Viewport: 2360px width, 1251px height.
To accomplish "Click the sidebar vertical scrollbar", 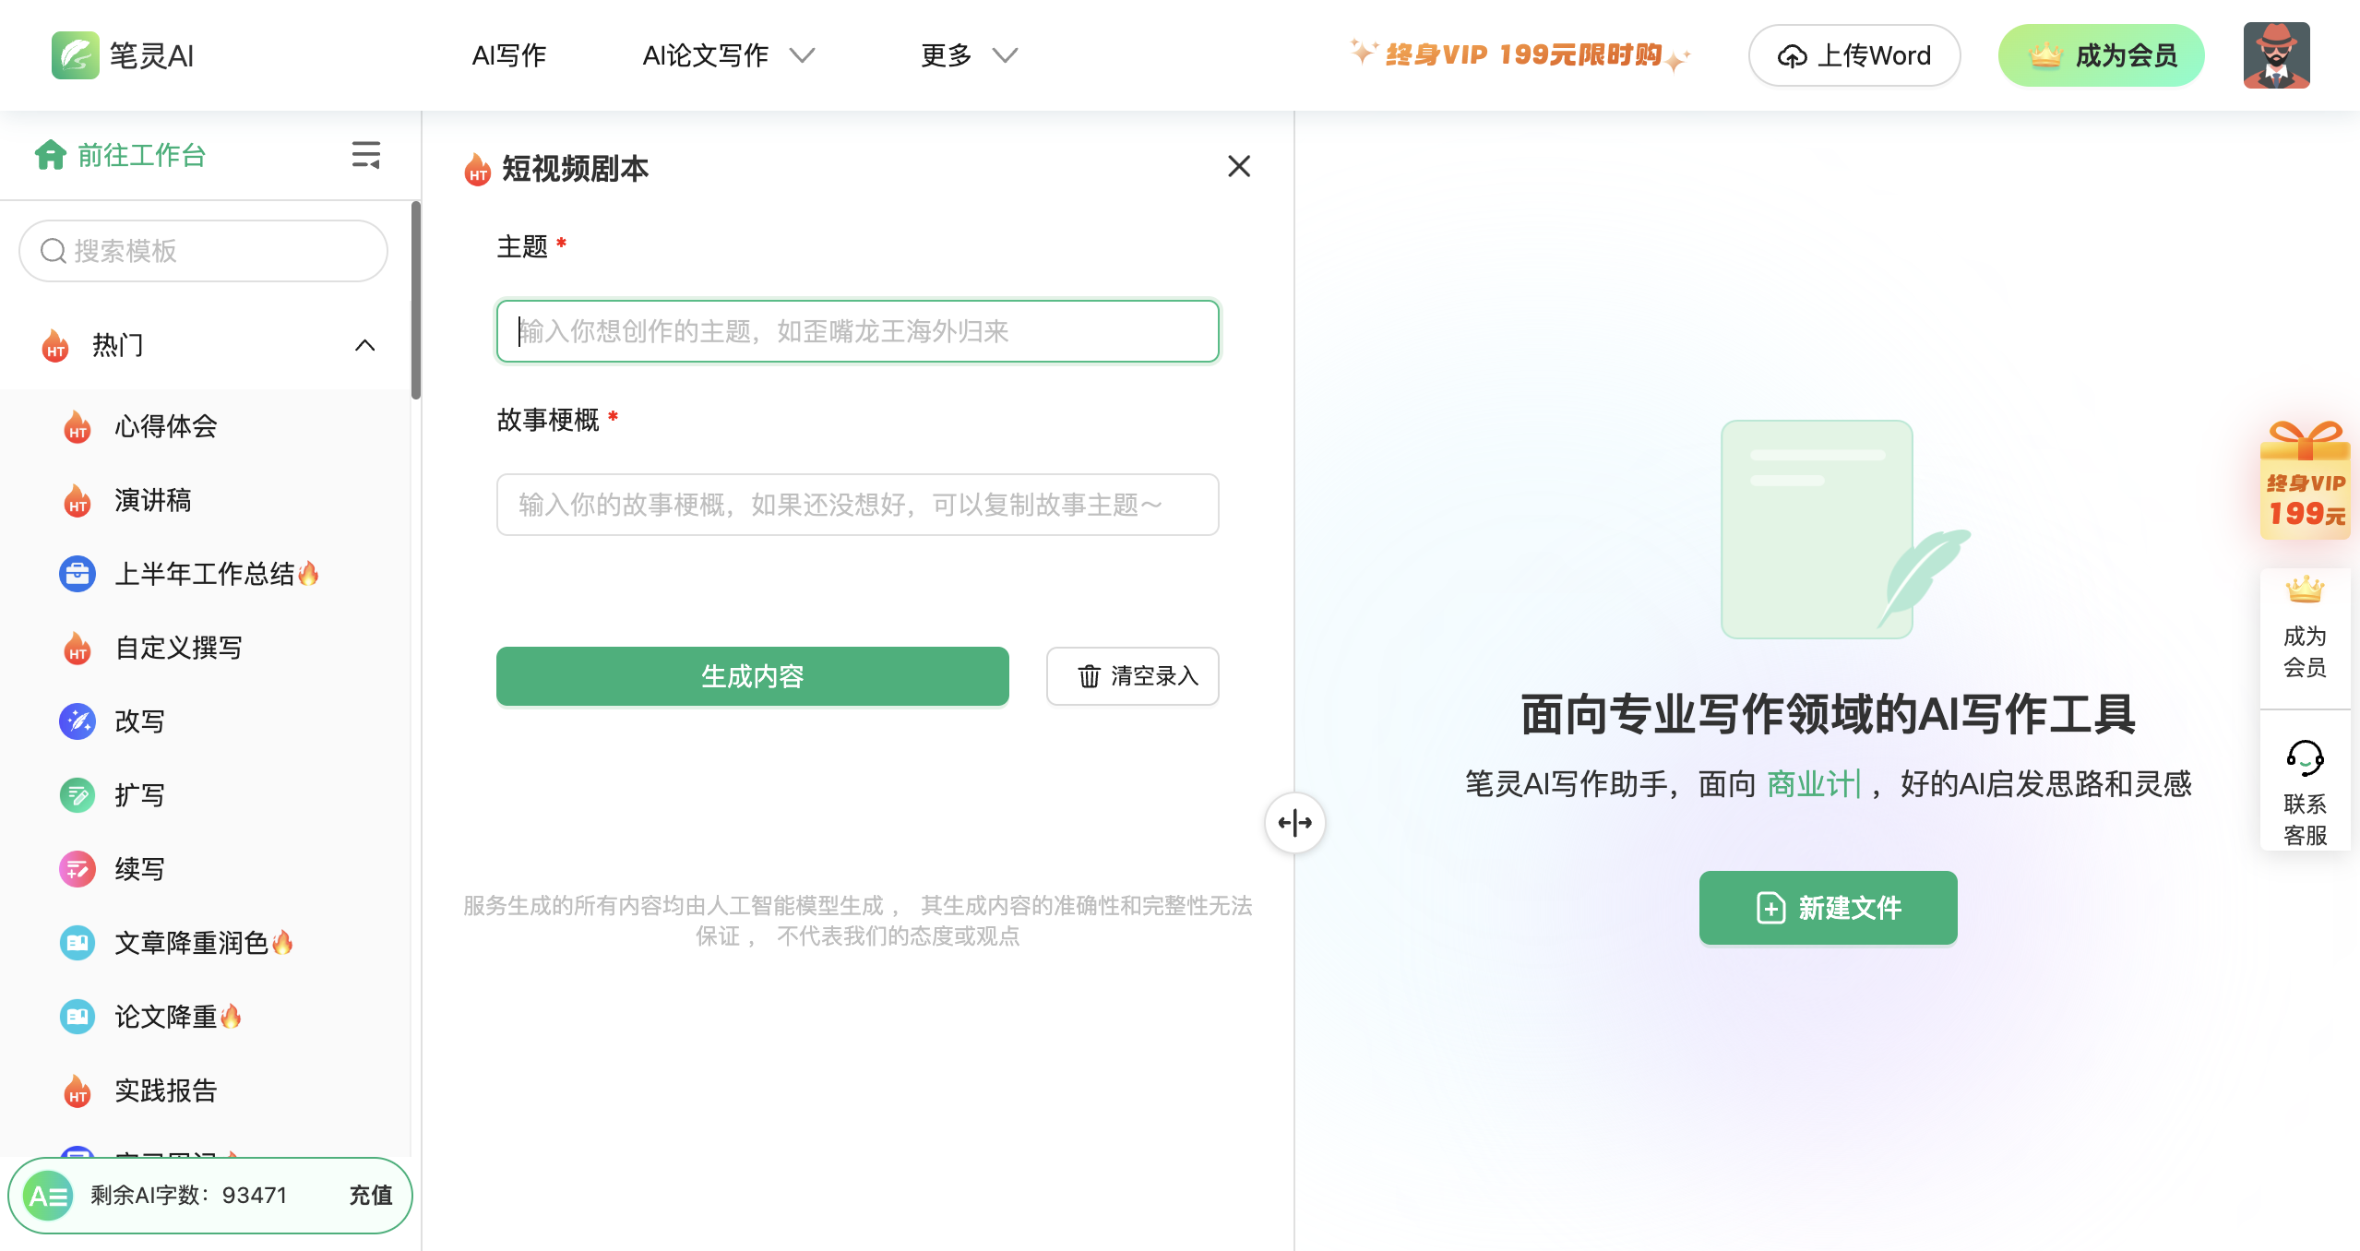I will 416,301.
